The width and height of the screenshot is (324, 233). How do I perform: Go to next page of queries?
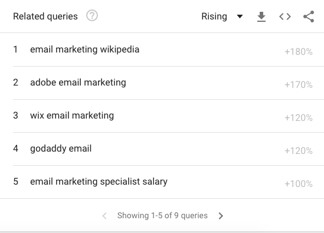tap(221, 216)
